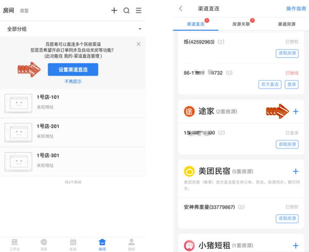Select the 渠道房源 tab
309x252 pixels.
[286, 24]
